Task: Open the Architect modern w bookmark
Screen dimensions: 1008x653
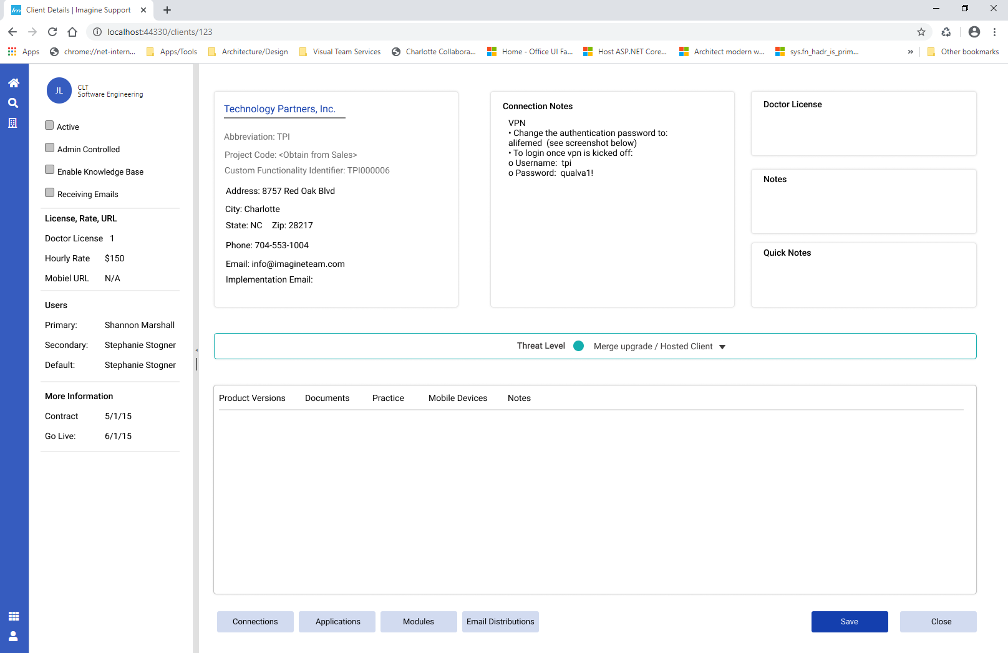Action: click(x=722, y=52)
